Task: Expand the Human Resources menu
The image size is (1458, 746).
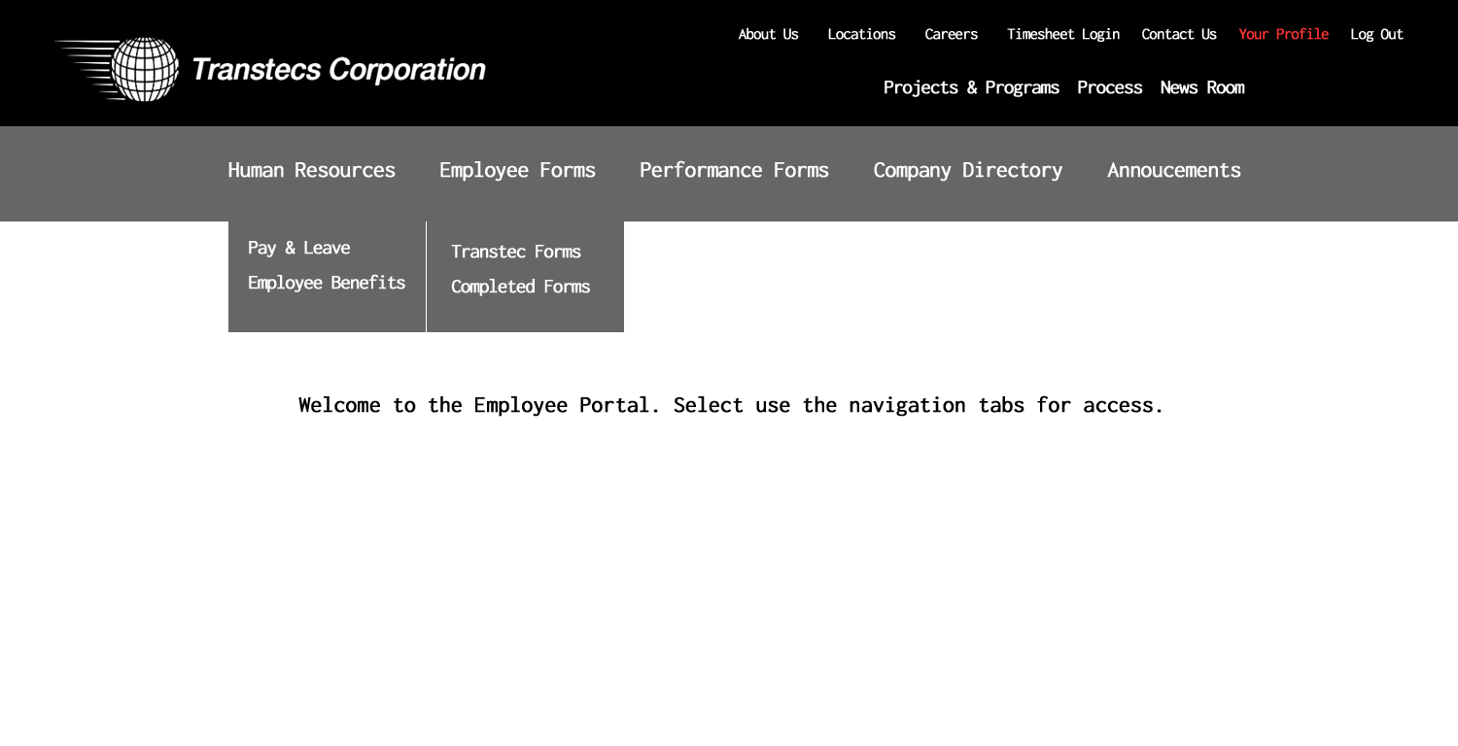Action: (311, 170)
